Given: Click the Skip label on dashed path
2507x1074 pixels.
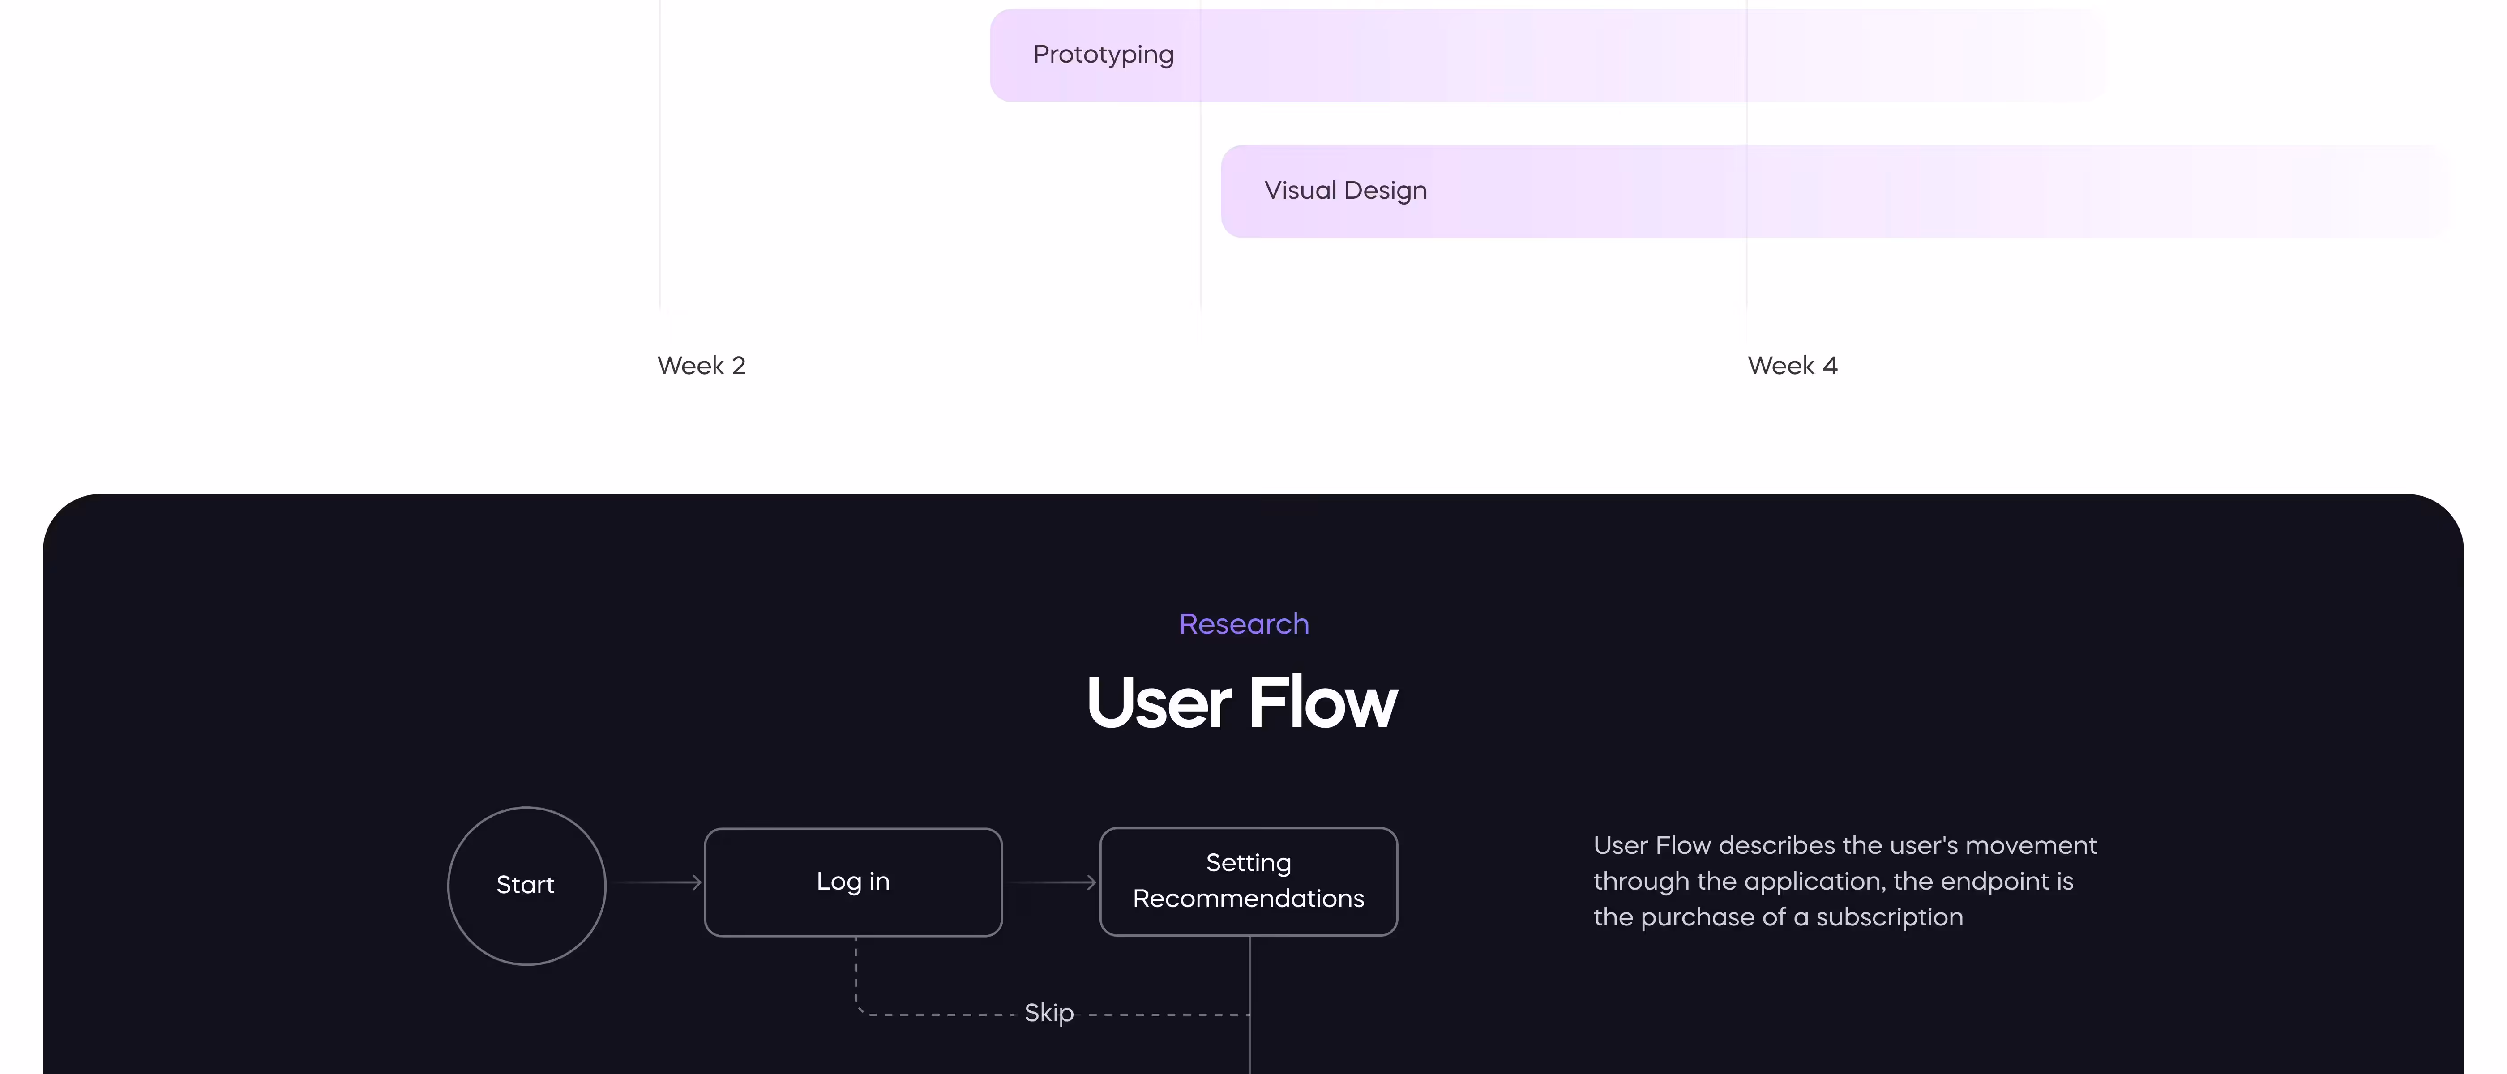Looking at the screenshot, I should 1049,1013.
